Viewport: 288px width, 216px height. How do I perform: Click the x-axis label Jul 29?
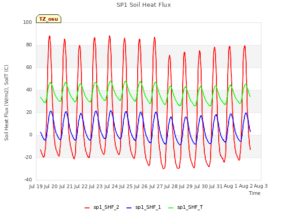186,186
